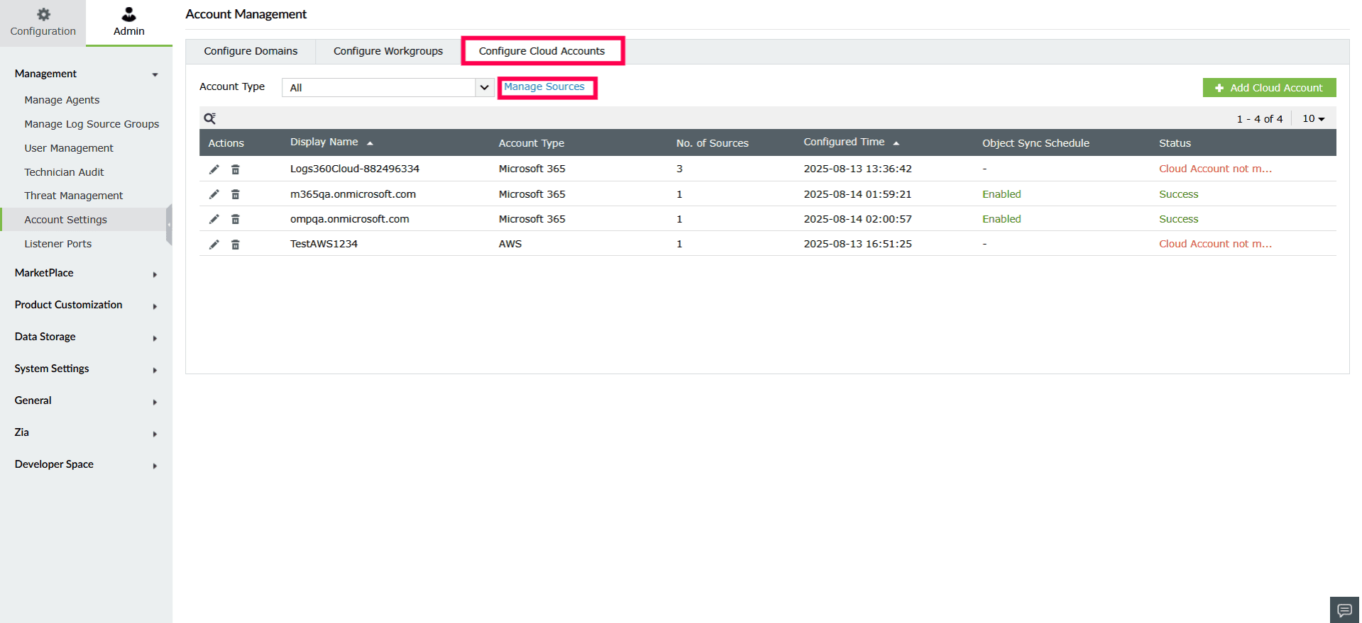Sort by Configured Time column
Viewport: 1362px width, 623px height.
point(851,142)
